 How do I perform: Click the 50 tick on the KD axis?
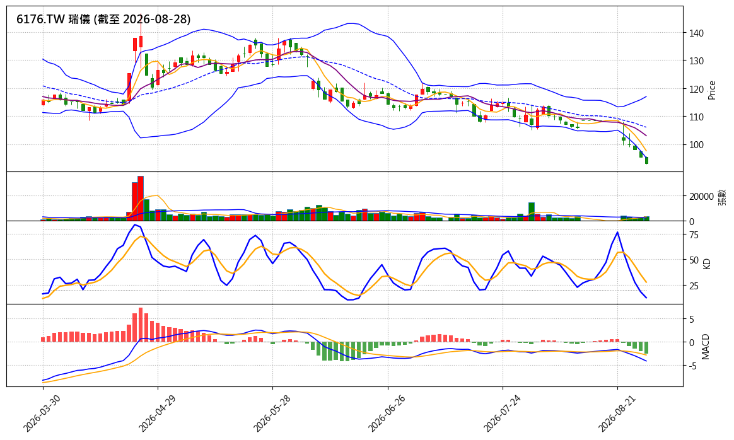(693, 260)
